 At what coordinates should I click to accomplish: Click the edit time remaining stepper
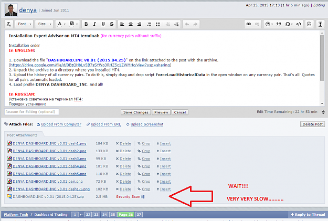[x=323, y=112]
